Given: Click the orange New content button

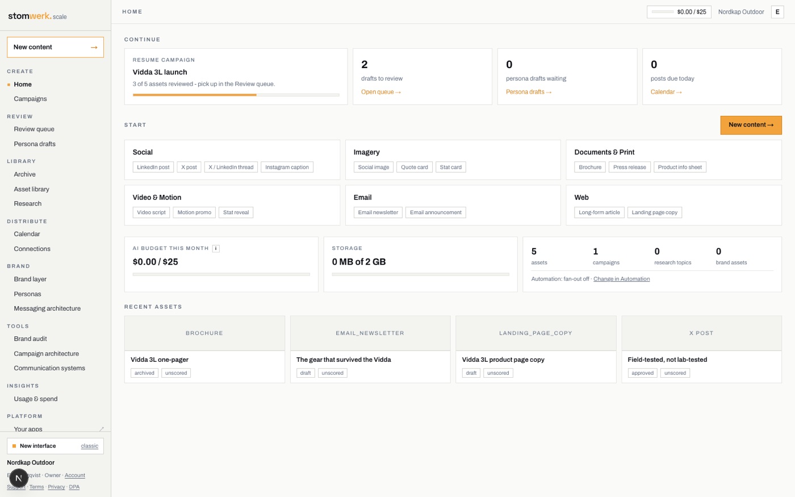Looking at the screenshot, I should click(751, 125).
